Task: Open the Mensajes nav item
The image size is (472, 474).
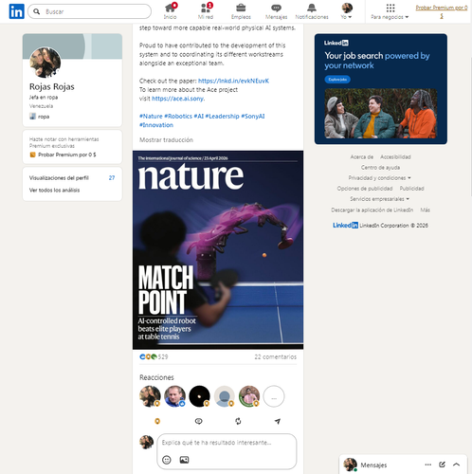Action: pyautogui.click(x=276, y=11)
